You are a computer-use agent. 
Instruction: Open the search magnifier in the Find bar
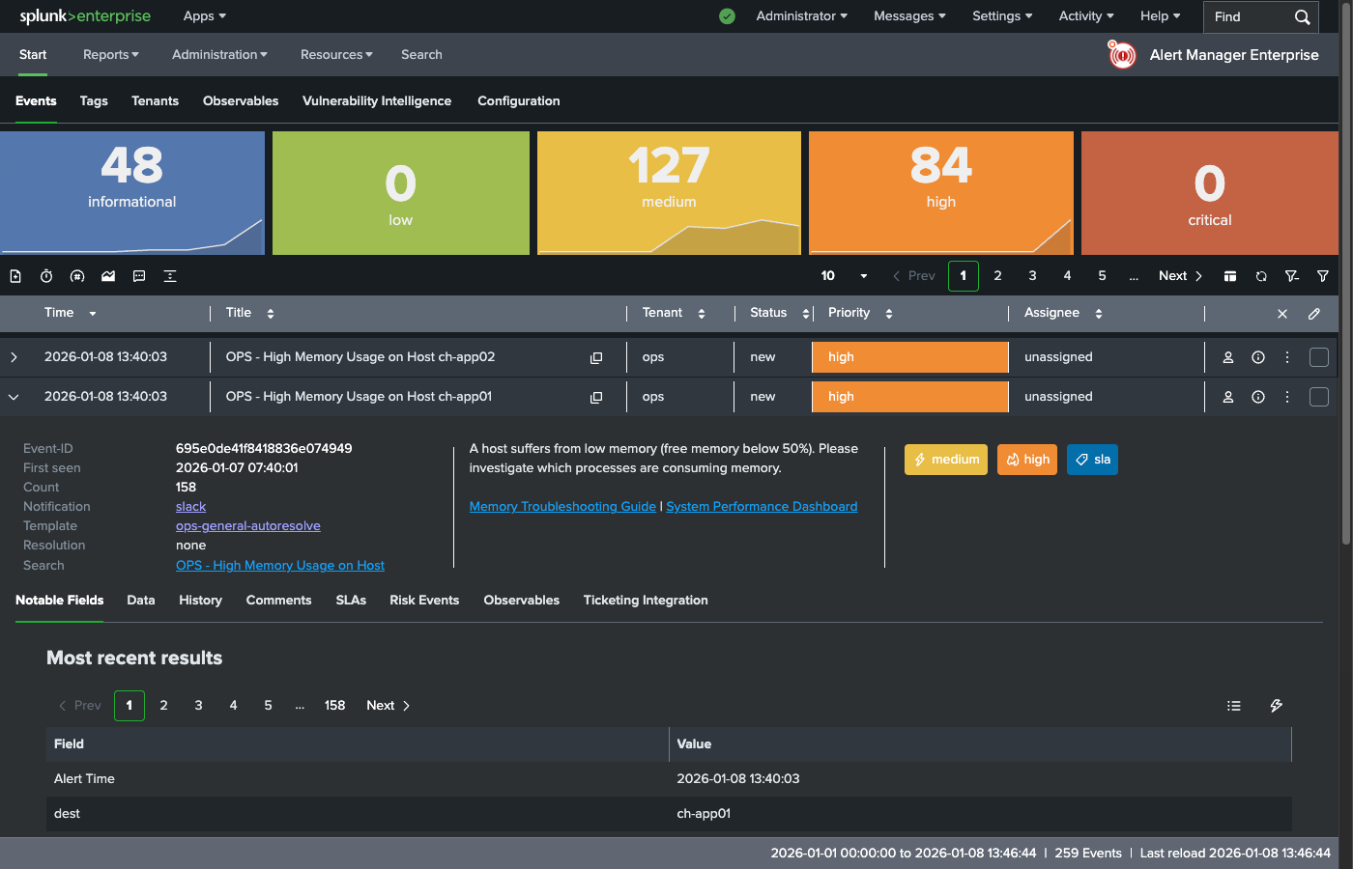click(1303, 16)
